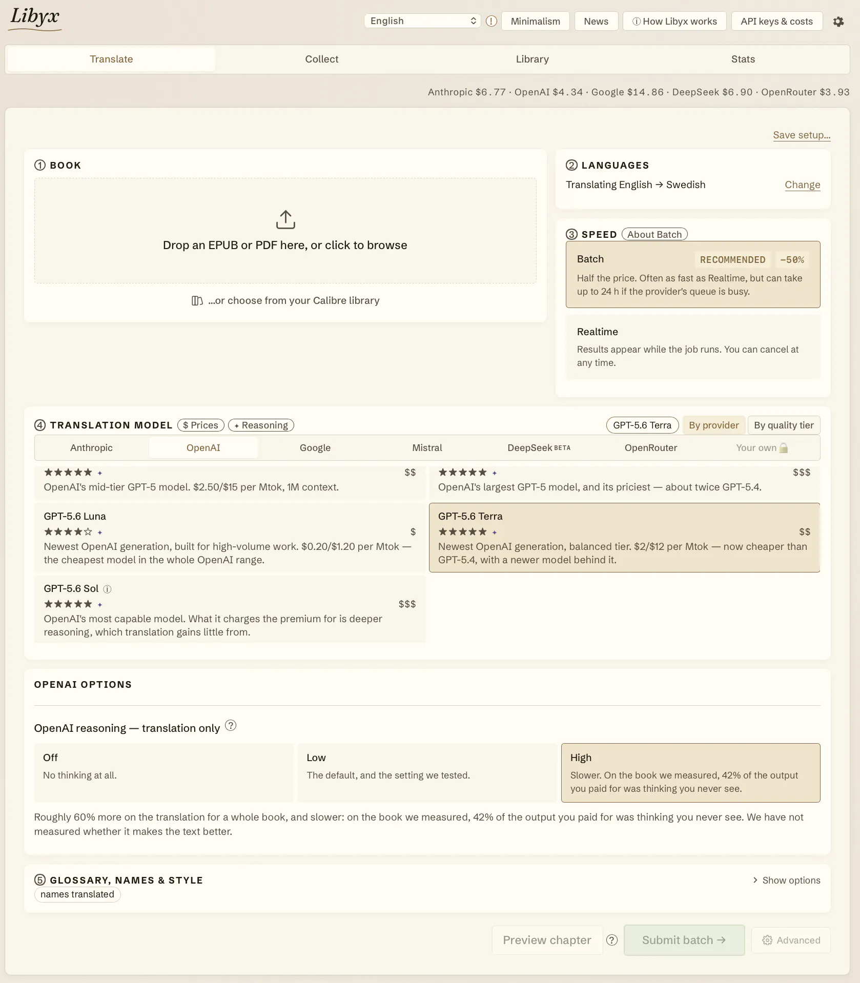The image size is (860, 983).
Task: Click ...or choose from your Calibre library
Action: (285, 301)
